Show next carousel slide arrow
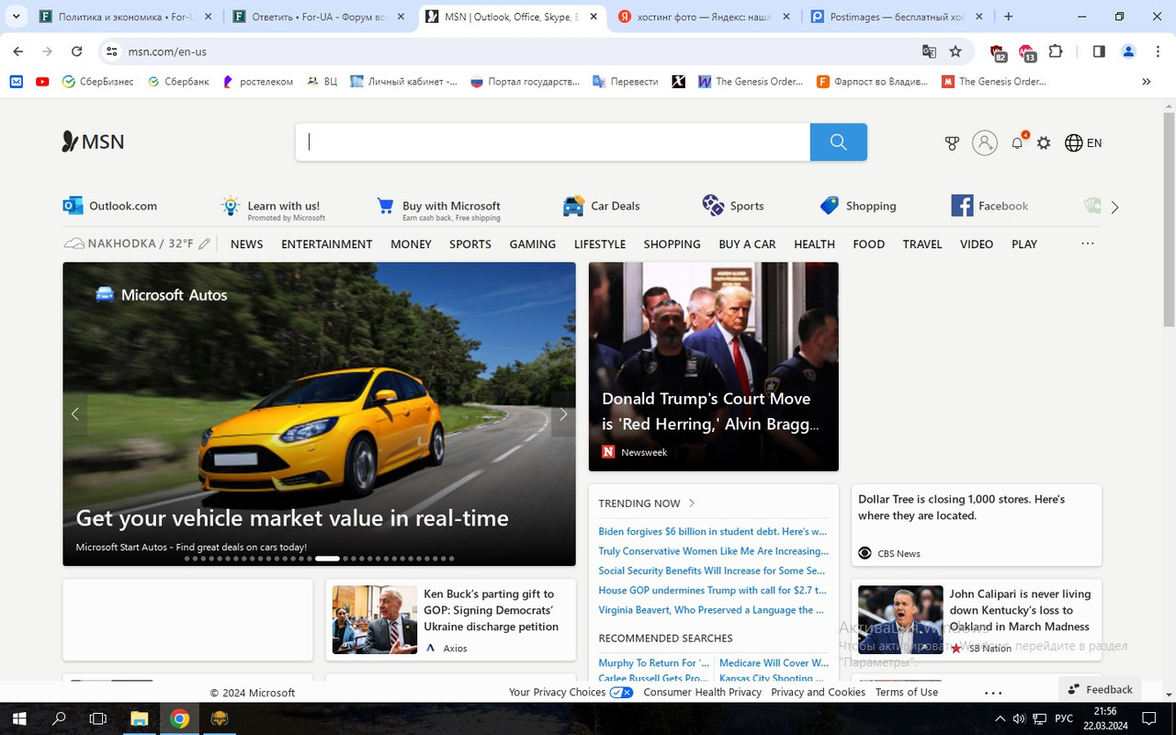Viewport: 1176px width, 735px height. pyautogui.click(x=563, y=414)
